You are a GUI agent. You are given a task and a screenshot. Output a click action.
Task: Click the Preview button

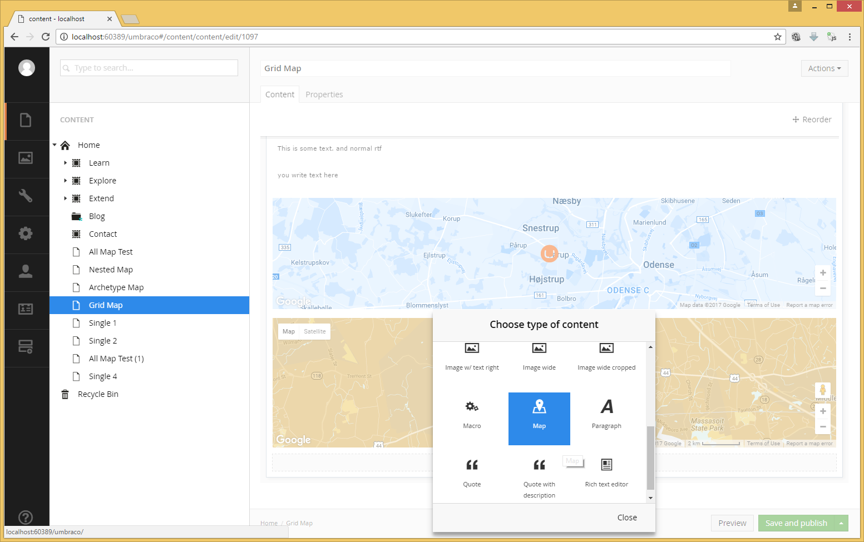coord(732,523)
